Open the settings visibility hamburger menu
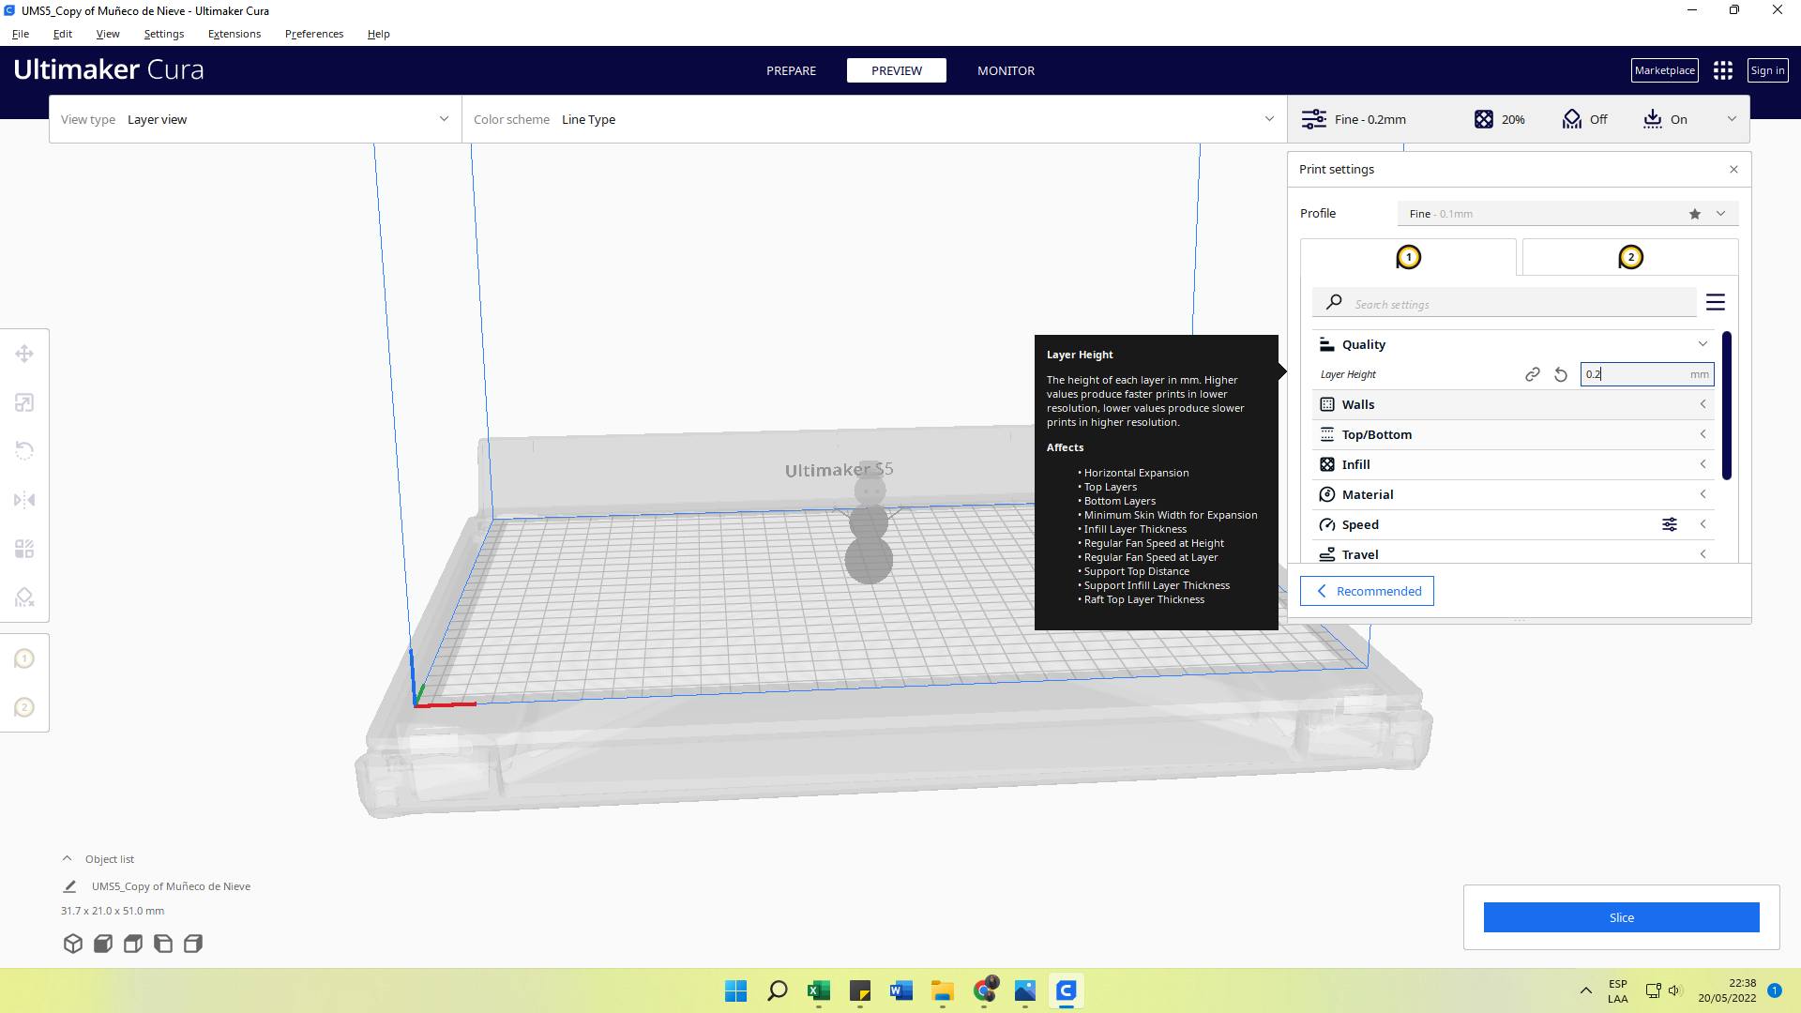This screenshot has height=1013, width=1801. point(1715,302)
